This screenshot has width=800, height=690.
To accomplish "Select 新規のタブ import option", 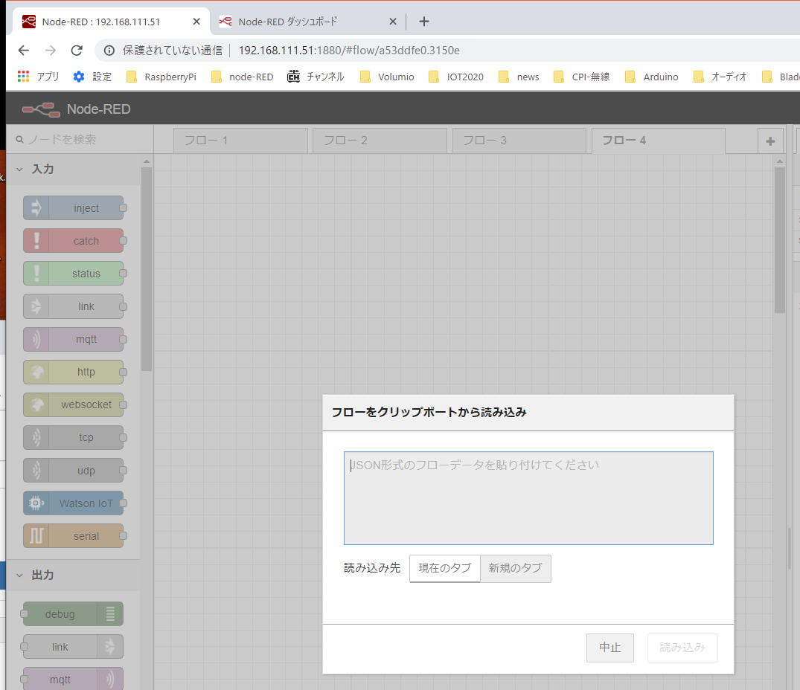I will 515,568.
